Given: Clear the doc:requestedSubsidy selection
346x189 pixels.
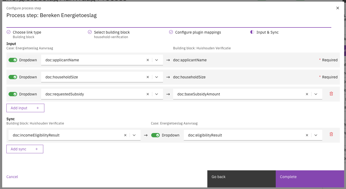Looking at the screenshot, I should [x=148, y=94].
